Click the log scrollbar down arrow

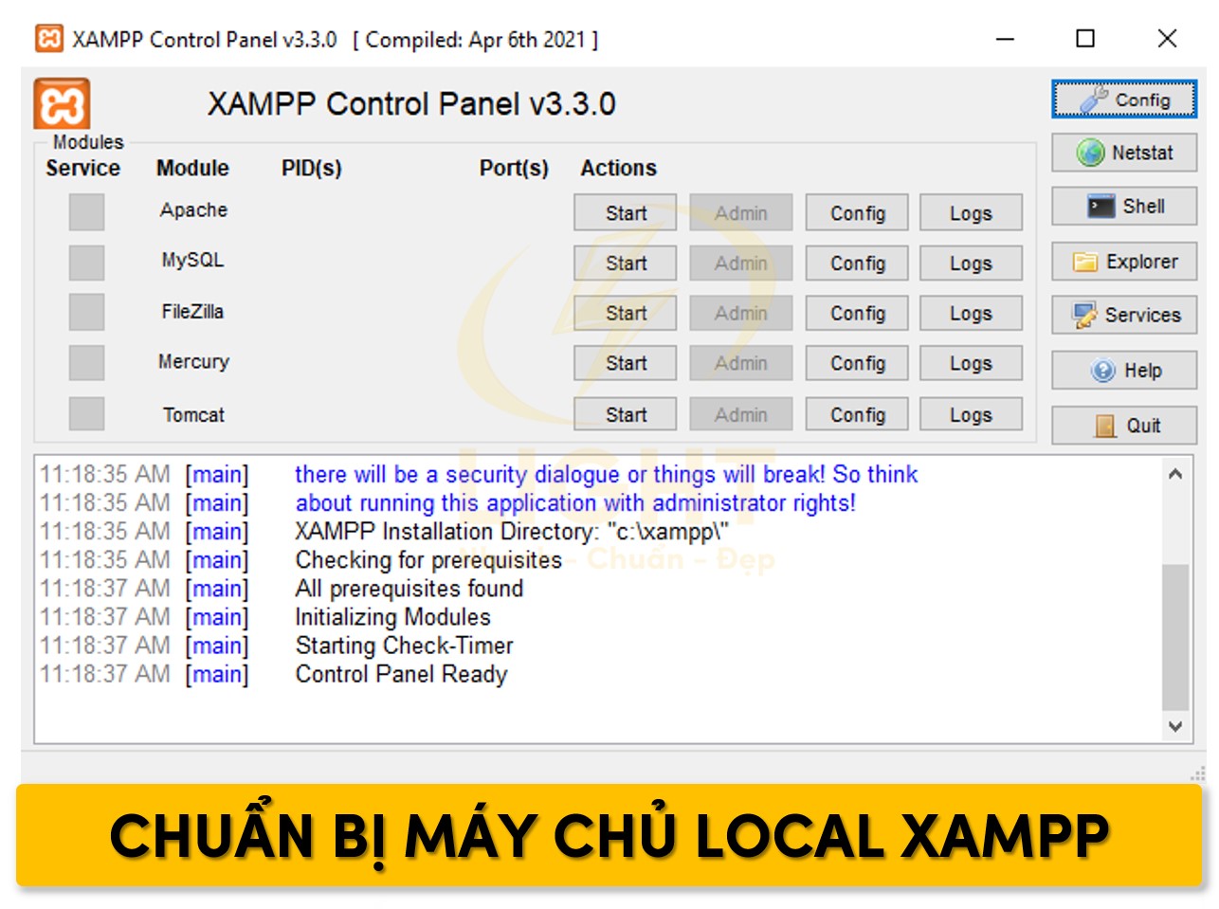(x=1175, y=726)
